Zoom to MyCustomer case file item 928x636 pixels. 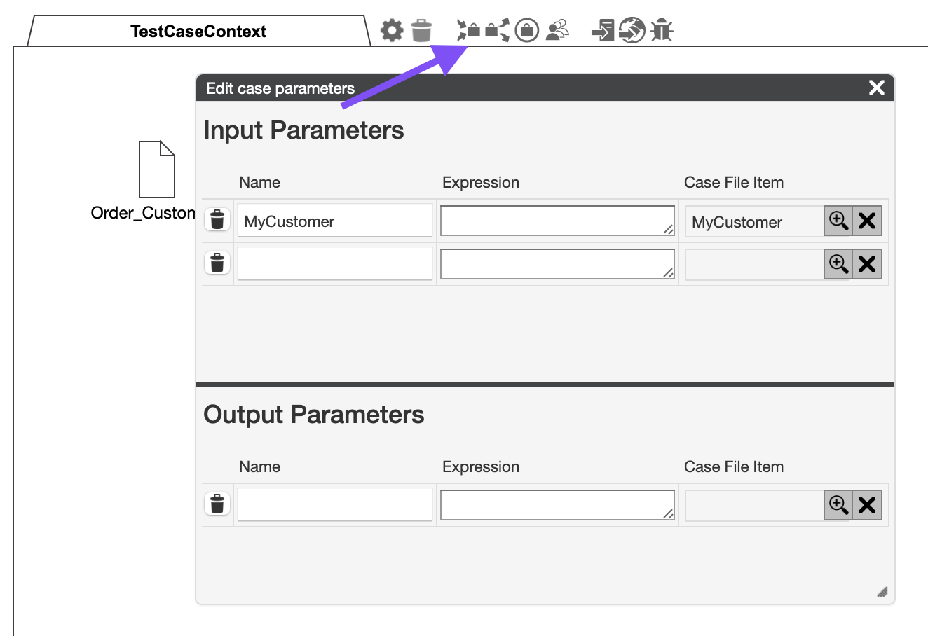pos(838,221)
